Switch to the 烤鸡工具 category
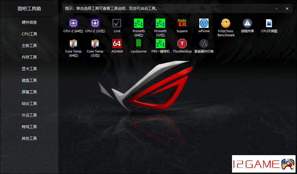This screenshot has height=174, width=297. (x=29, y=127)
